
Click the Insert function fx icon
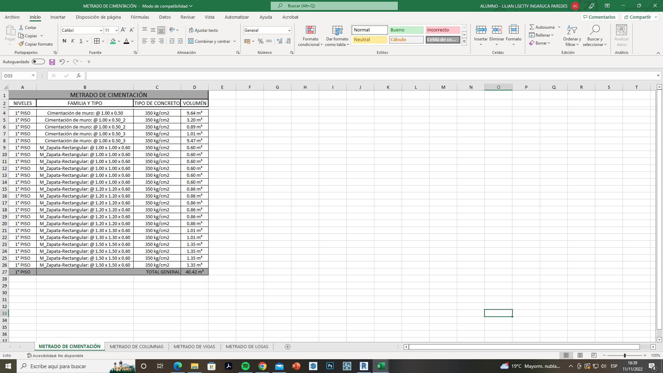(79, 76)
